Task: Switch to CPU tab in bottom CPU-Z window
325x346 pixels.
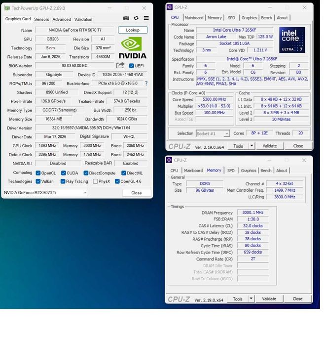Action: 174,171
